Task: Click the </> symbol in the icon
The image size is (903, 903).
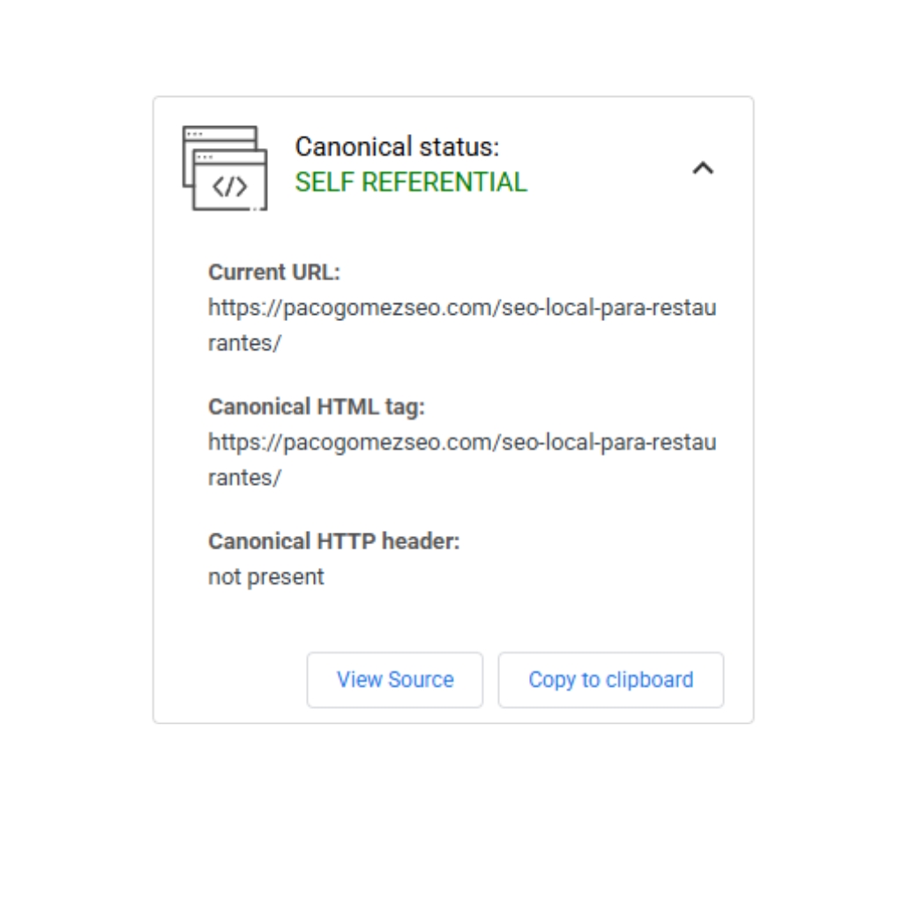Action: [x=231, y=187]
